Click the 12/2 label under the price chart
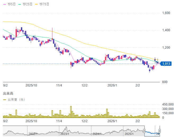Viewport: 175px width, 137px height. tap(84, 85)
